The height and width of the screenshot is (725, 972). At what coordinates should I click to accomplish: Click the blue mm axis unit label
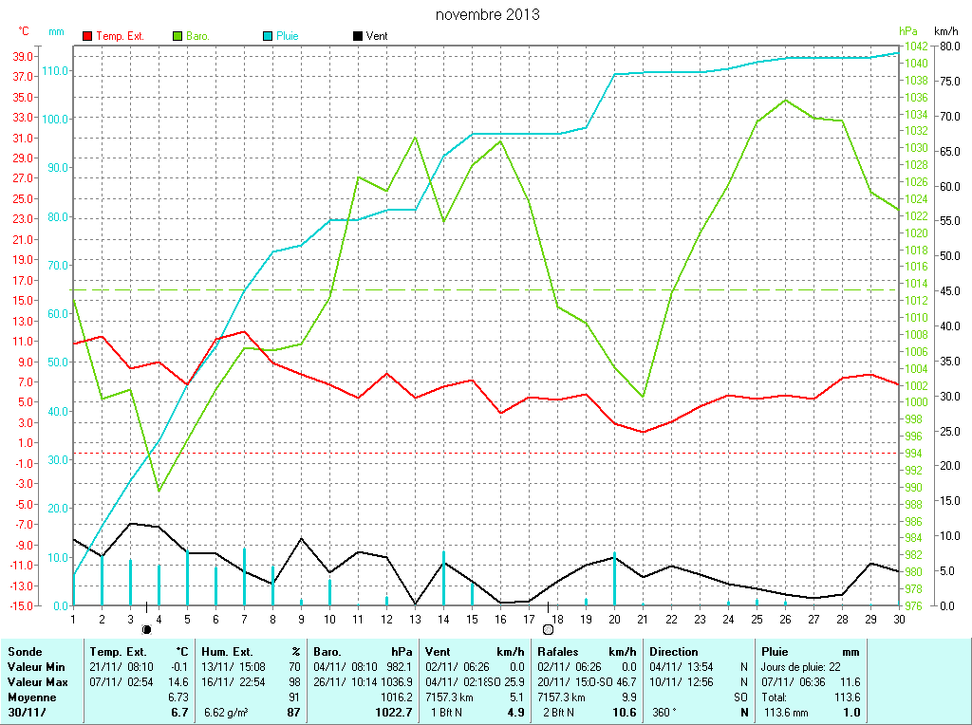coord(56,31)
